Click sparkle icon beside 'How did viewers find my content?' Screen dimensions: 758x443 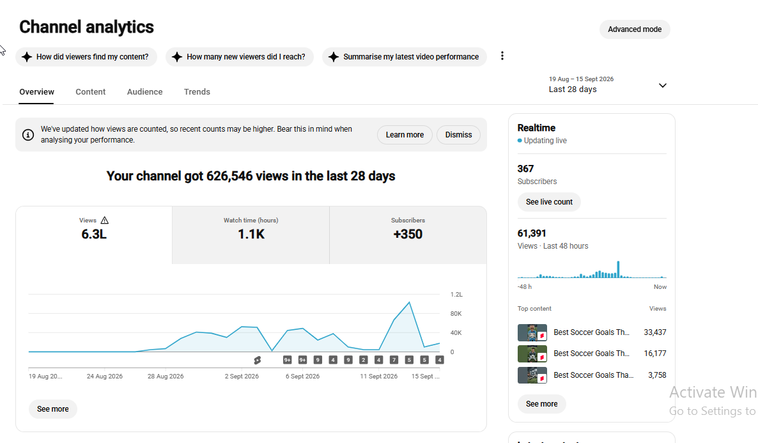point(27,57)
